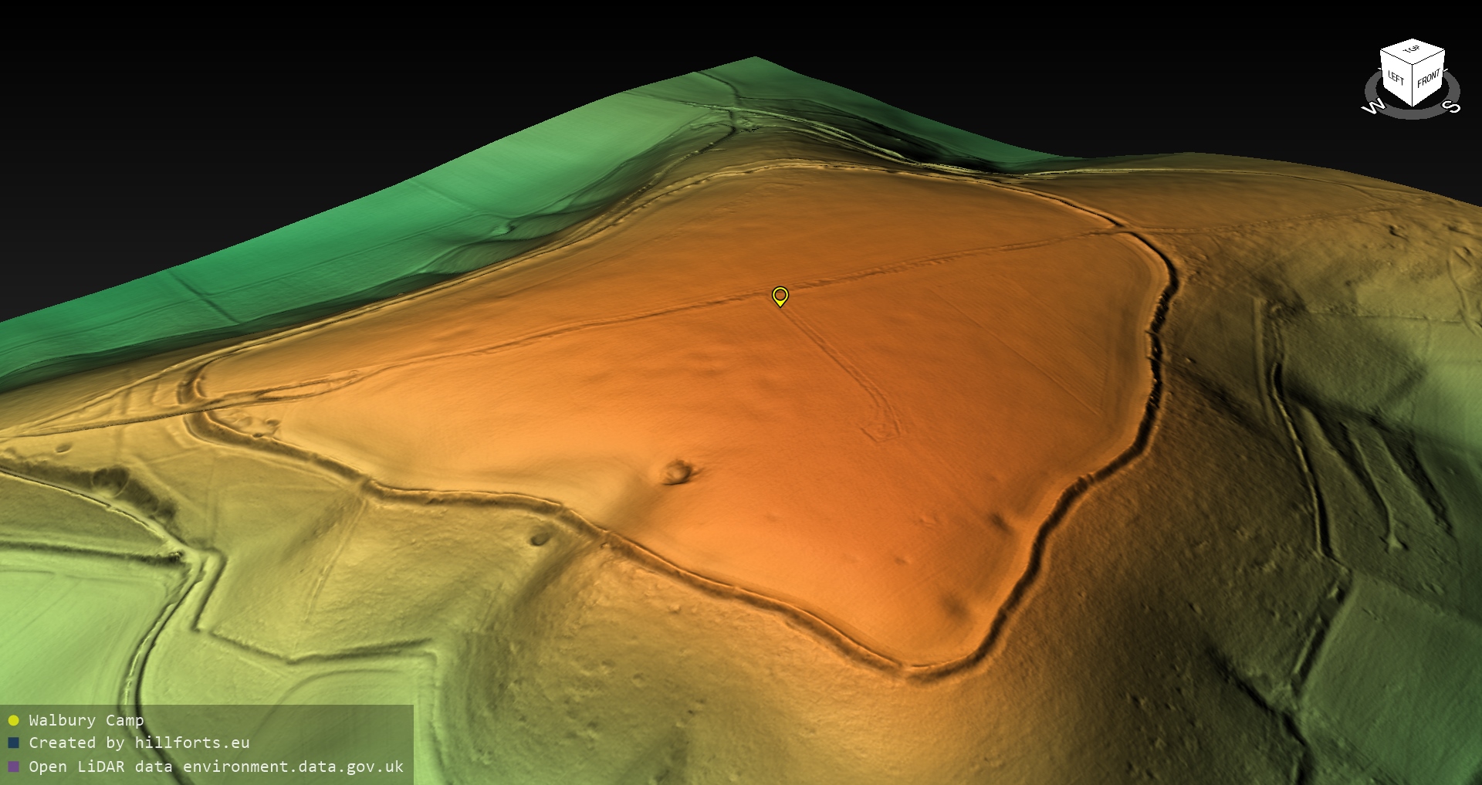Click the small rectangular enclosure at the track's end
This screenshot has height=785, width=1482.
pyautogui.click(x=878, y=429)
